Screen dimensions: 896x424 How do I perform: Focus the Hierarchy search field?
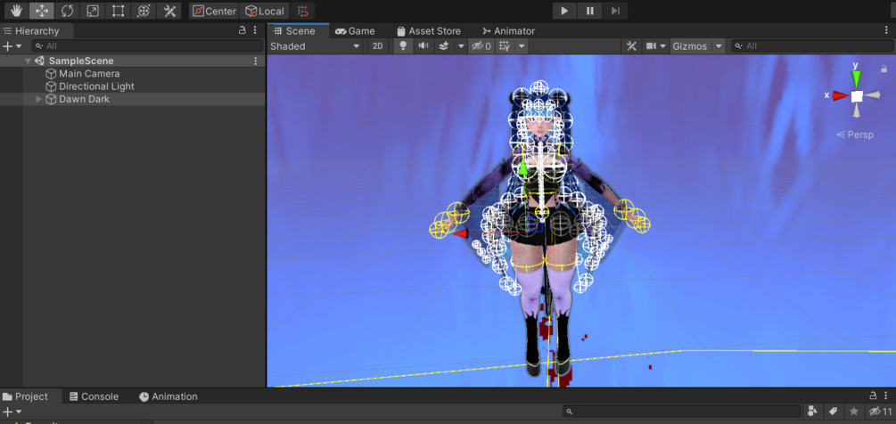point(147,46)
